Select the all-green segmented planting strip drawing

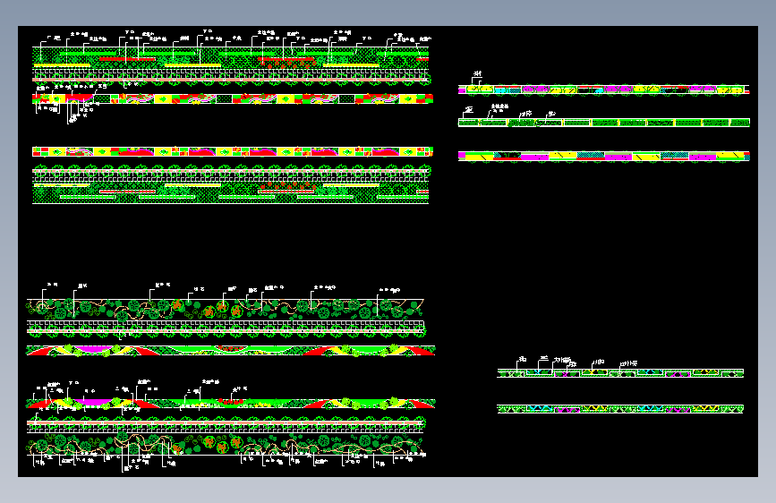(604, 123)
